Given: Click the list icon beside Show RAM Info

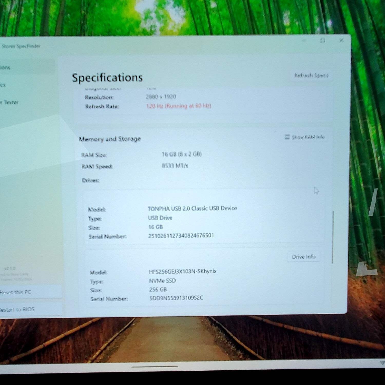Looking at the screenshot, I should pyautogui.click(x=287, y=137).
